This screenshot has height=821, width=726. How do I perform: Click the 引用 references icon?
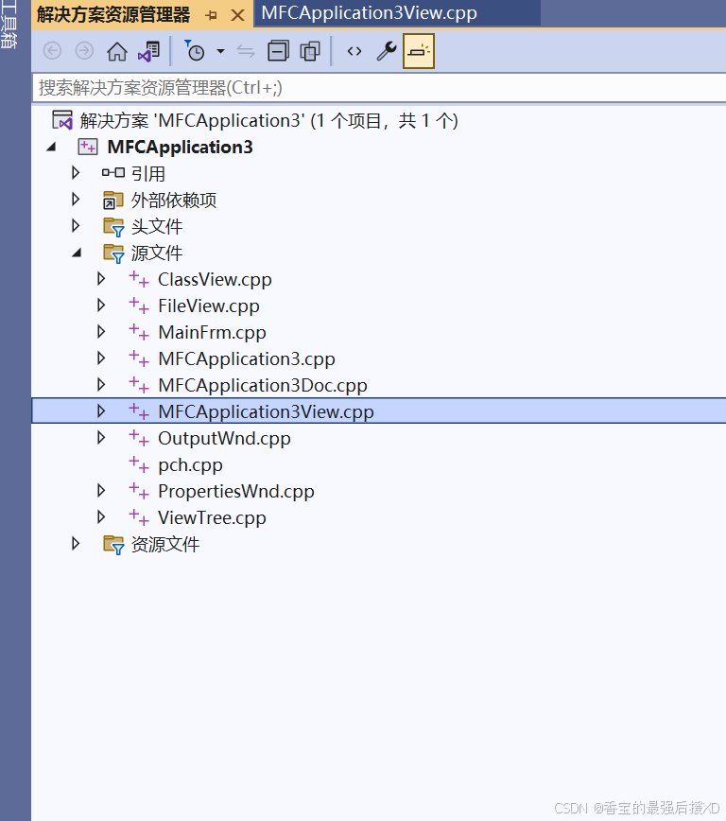coord(113,173)
